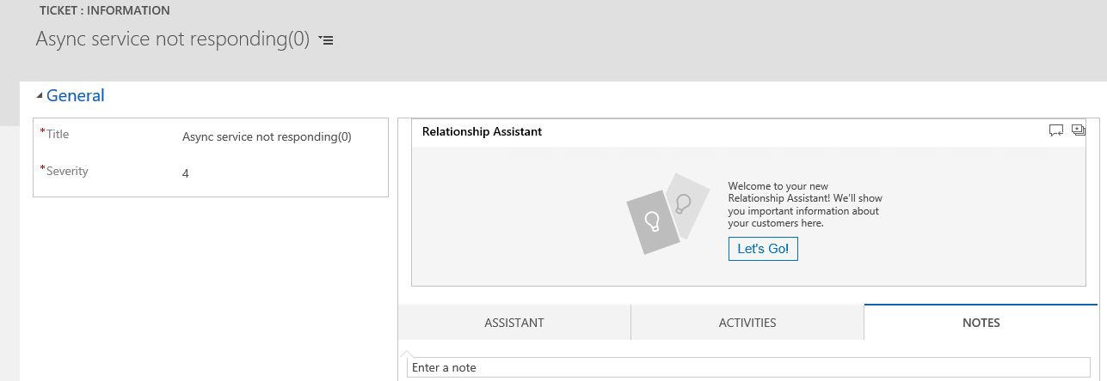1107x381 pixels.
Task: Click the Title field label
Action: click(x=58, y=134)
